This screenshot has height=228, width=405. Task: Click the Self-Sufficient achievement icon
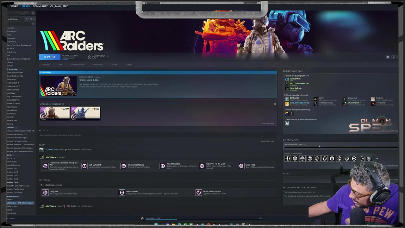(84, 166)
